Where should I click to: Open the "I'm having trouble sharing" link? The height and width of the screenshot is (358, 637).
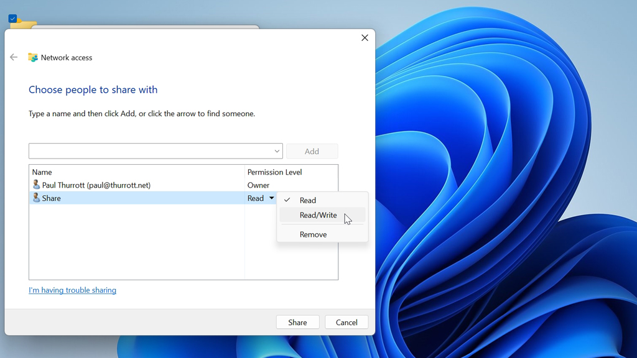point(72,290)
